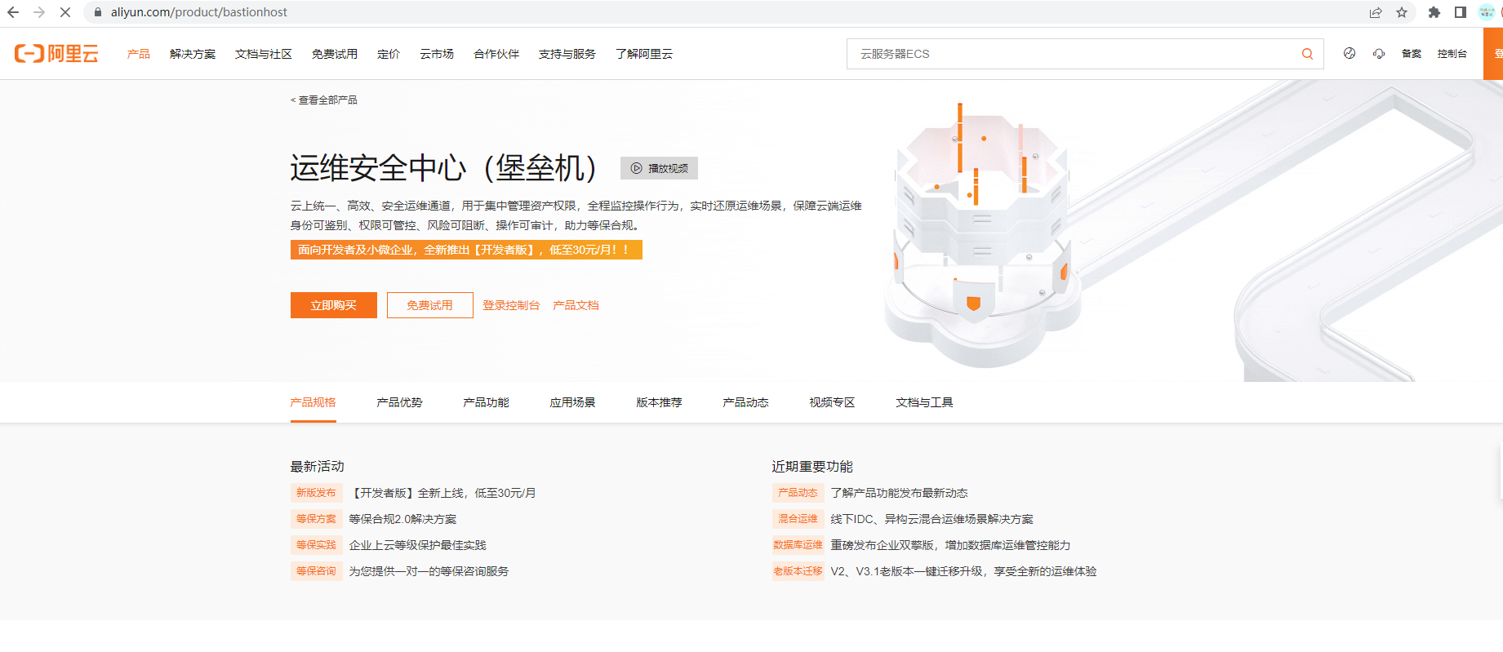Click the lock icon in the address bar
Screen dimensions: 1503x652
point(97,12)
